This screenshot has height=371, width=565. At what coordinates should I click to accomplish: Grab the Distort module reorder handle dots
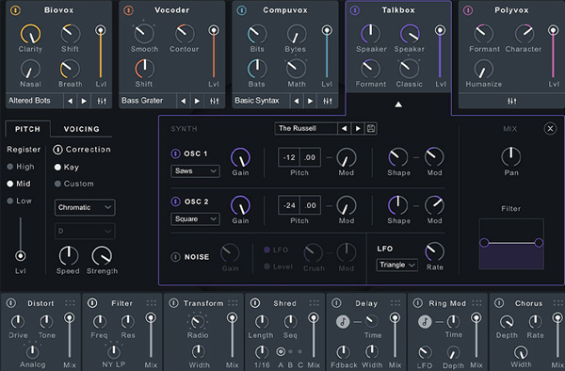pos(71,303)
